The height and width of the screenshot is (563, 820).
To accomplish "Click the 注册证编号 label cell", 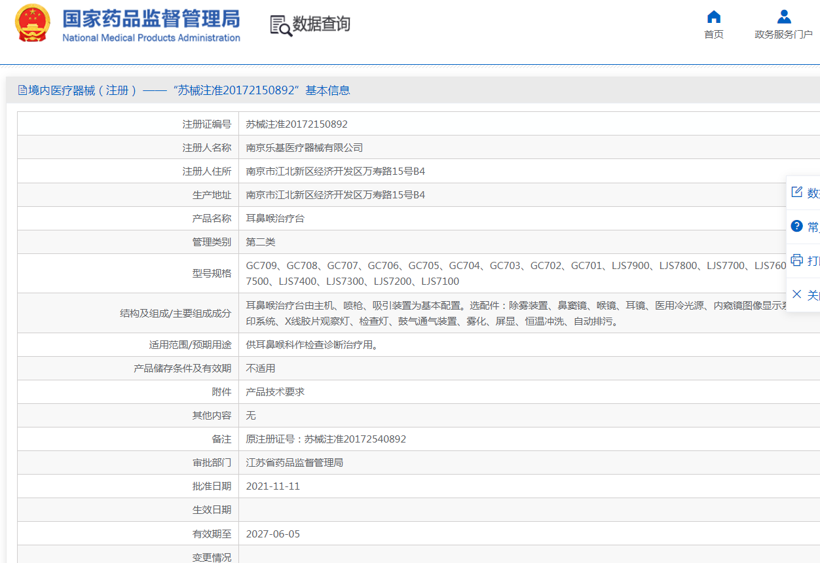I will 128,124.
